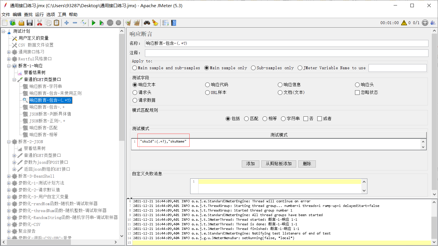438x246 pixels.
Task: Click the remote engine status icon
Action: 425,23
